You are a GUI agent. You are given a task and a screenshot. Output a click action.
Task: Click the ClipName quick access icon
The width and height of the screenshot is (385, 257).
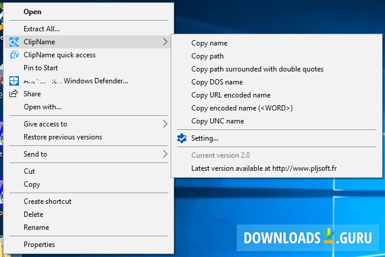coord(14,55)
